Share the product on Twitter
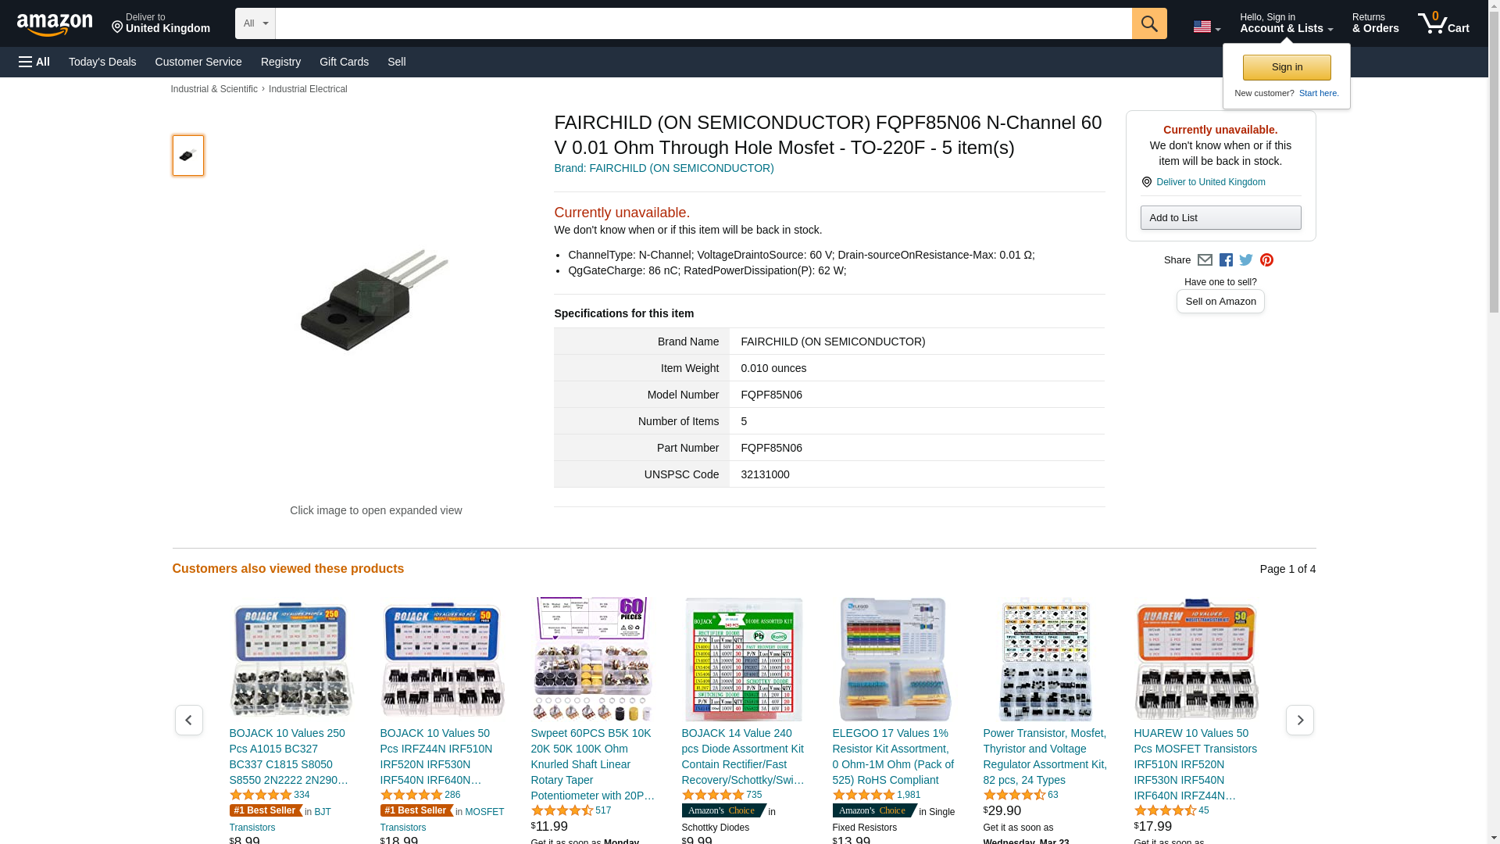 point(1246,260)
